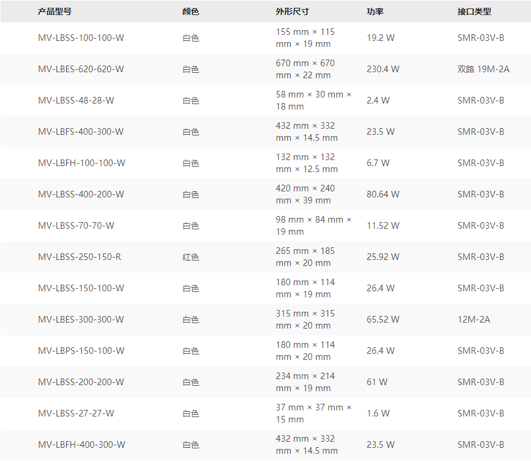Click the 外形尺寸 column header
Image resolution: width=531 pixels, height=461 pixels.
(292, 11)
